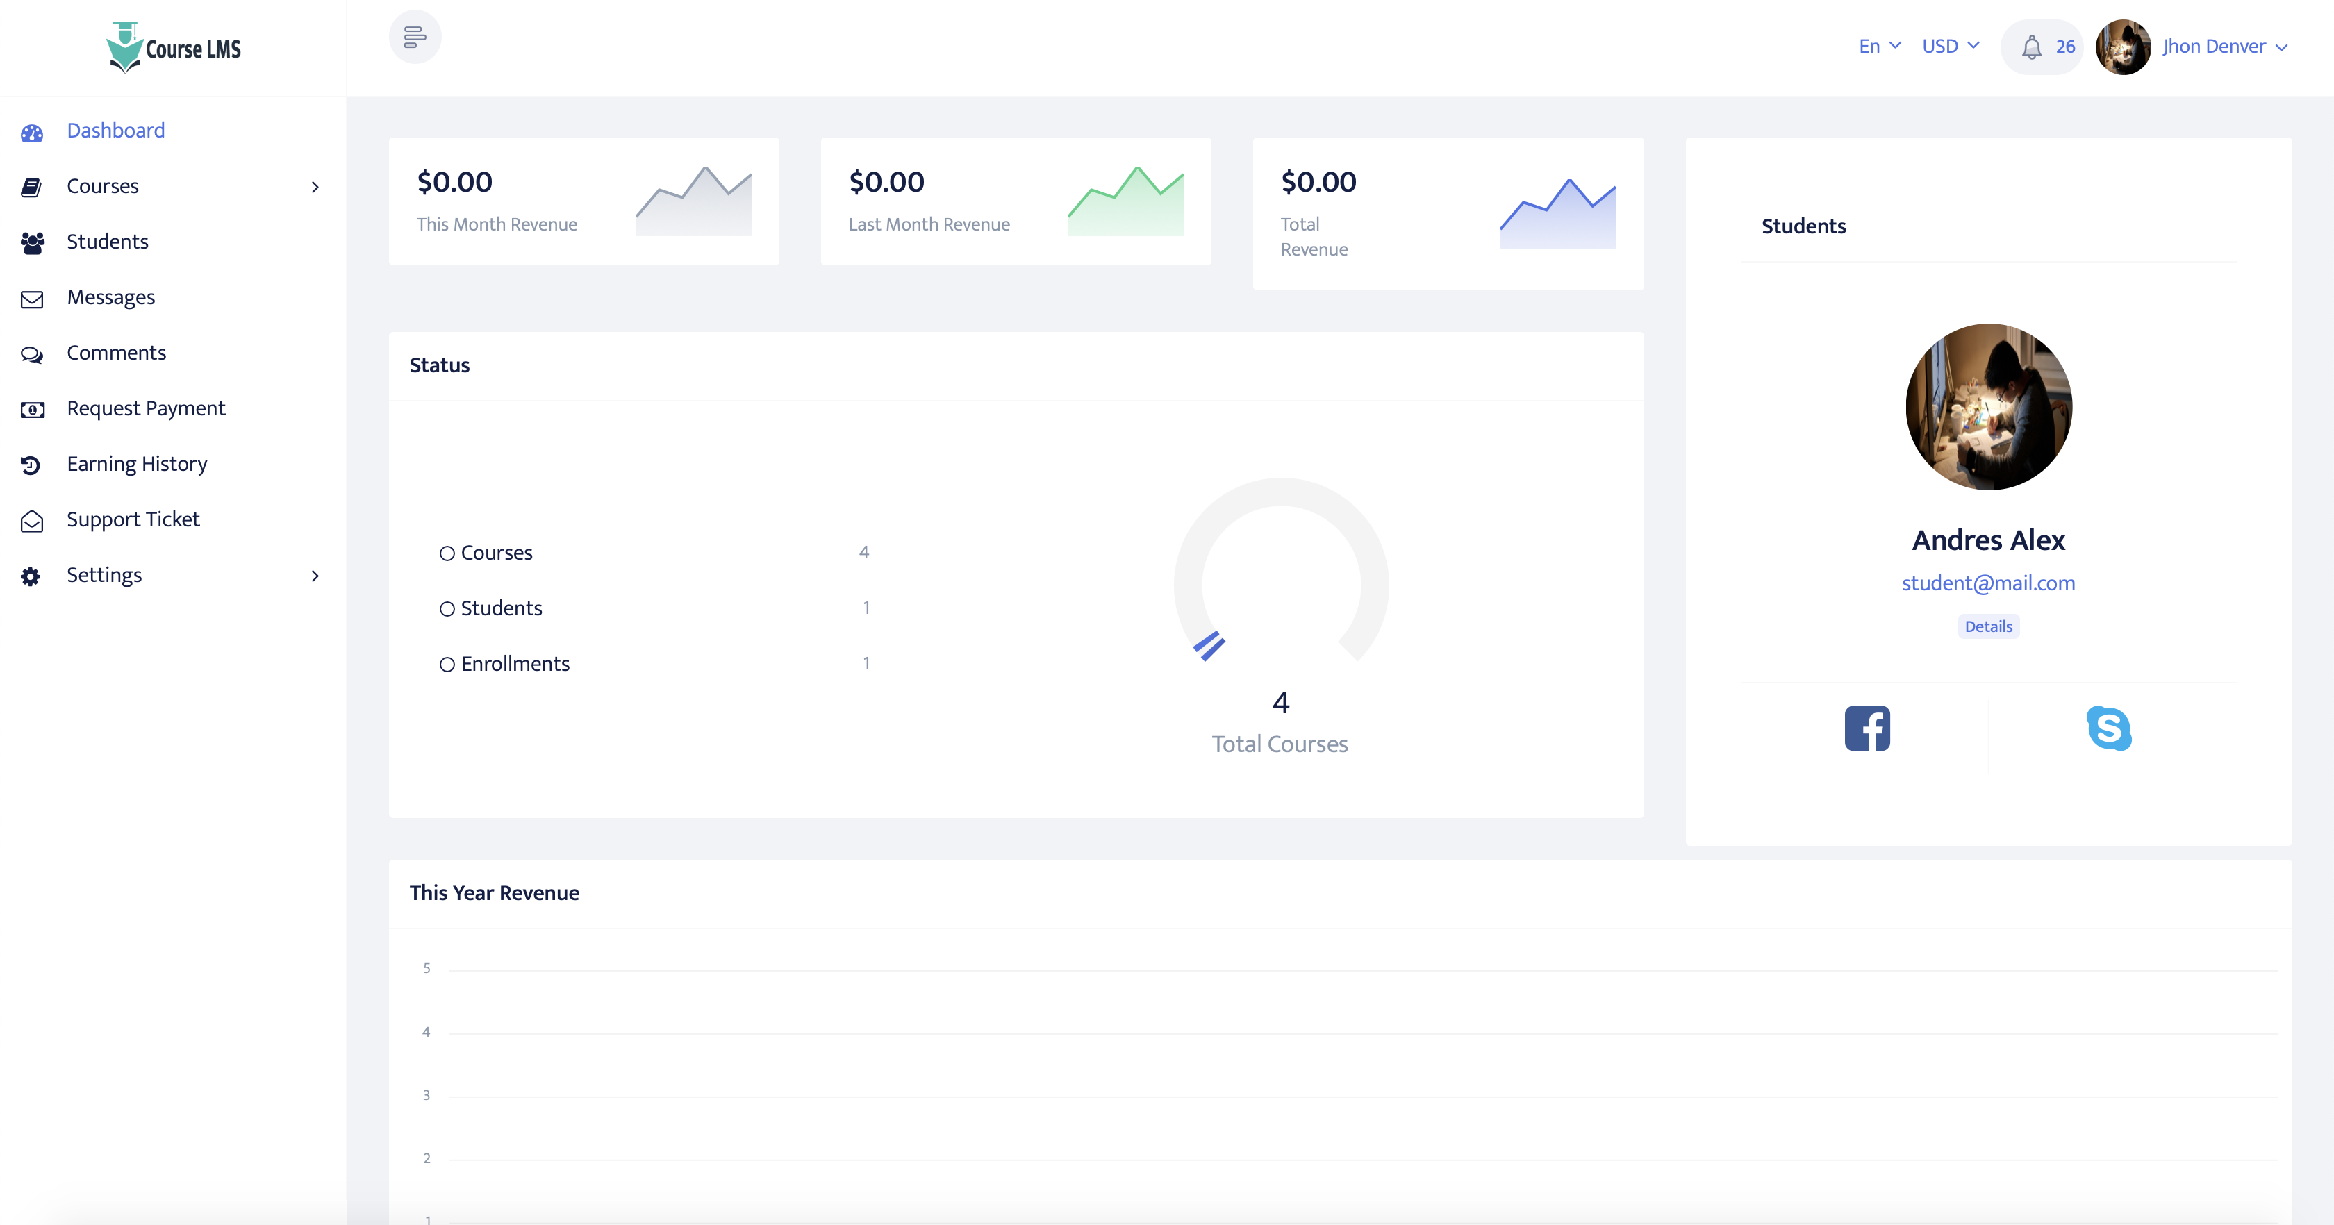Viewport: 2334px width, 1225px height.
Task: Click the Request Payment money icon
Action: 33,410
